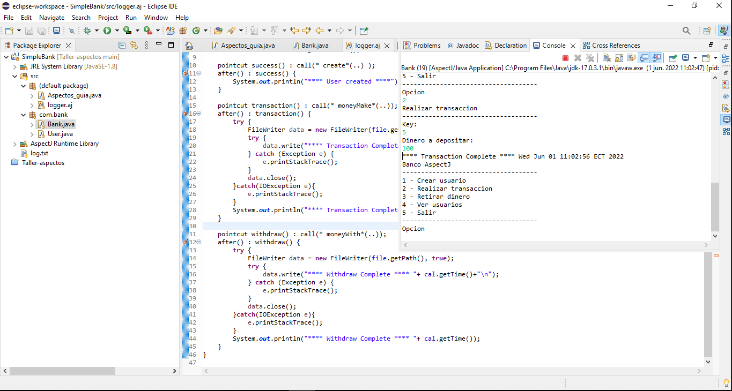Open the Navigate menu
732x391 pixels.
pos(51,18)
